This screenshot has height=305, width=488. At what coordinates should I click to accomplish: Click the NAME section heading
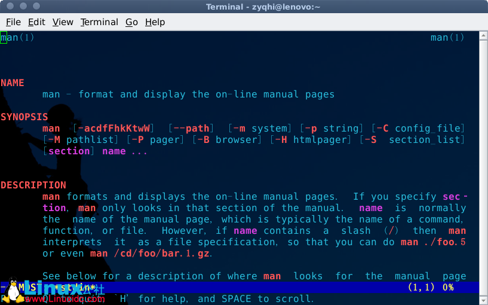pos(13,83)
